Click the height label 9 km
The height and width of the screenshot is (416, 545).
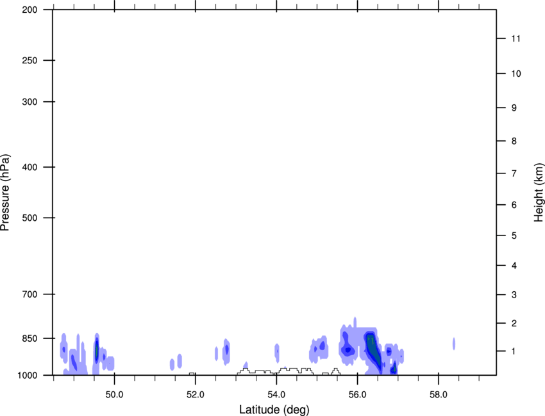pos(514,108)
